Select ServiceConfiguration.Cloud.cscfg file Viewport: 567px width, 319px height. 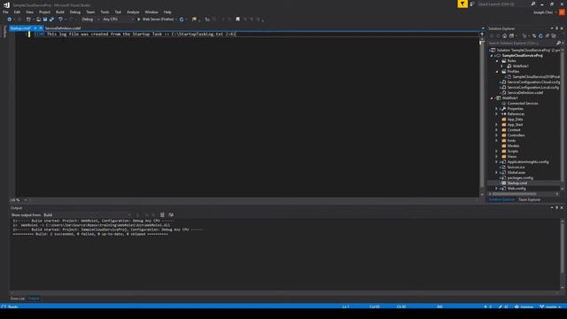533,82
